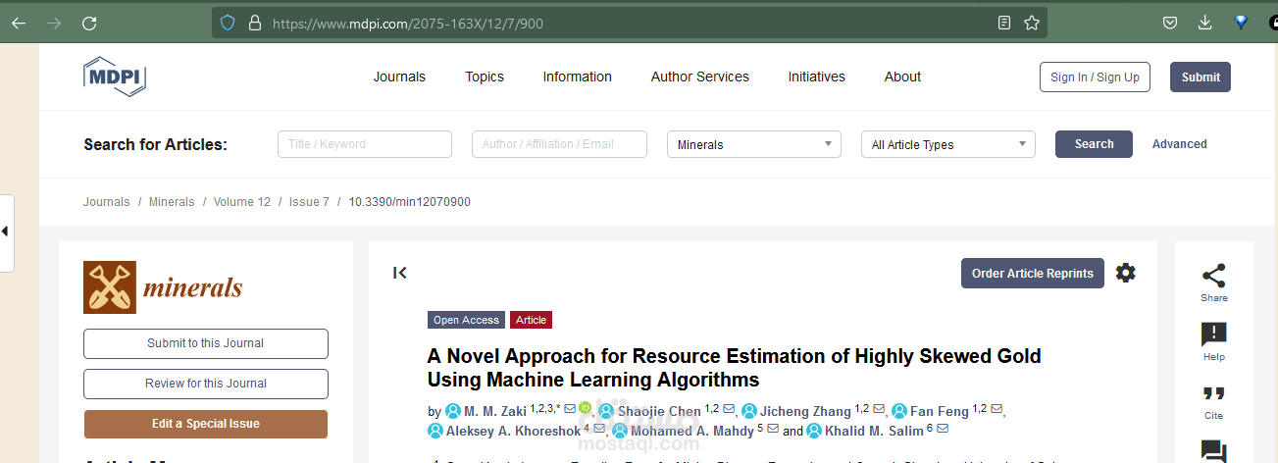Click the minerals journal logo

click(163, 287)
